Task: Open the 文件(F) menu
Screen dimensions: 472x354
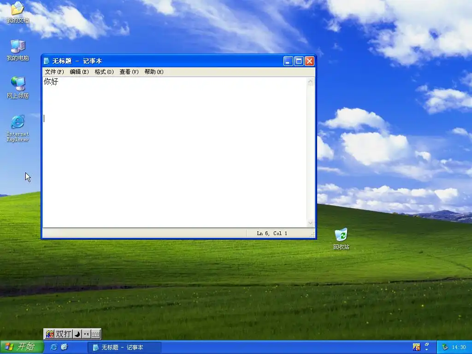Action: [54, 71]
